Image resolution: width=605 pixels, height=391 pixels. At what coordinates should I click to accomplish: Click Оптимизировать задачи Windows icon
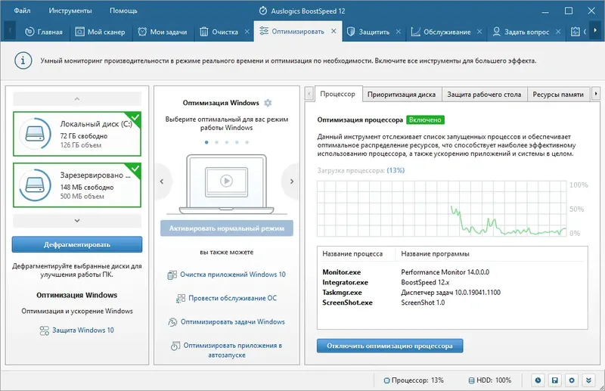[172, 322]
